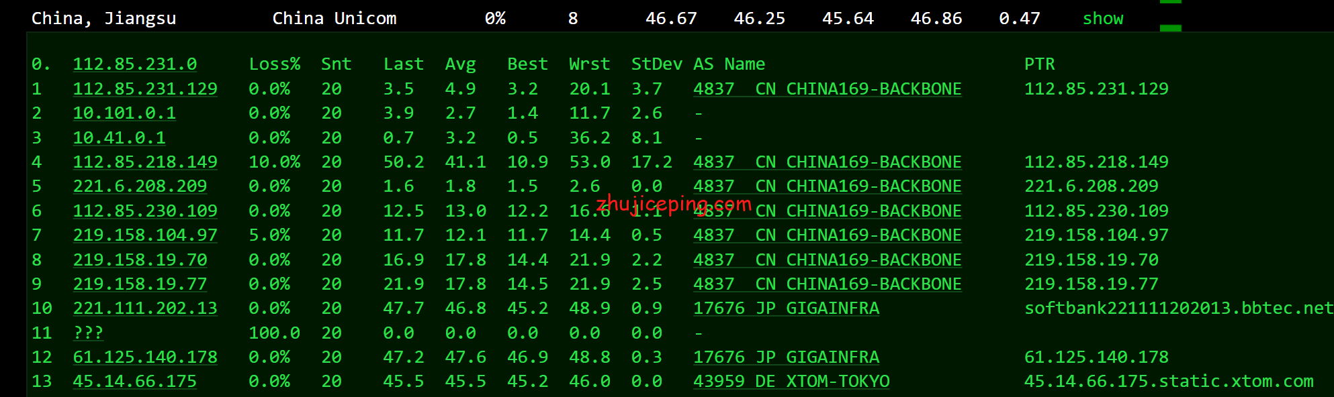
Task: Select 0.47 value in Jiangsu summary row
Action: (1020, 19)
